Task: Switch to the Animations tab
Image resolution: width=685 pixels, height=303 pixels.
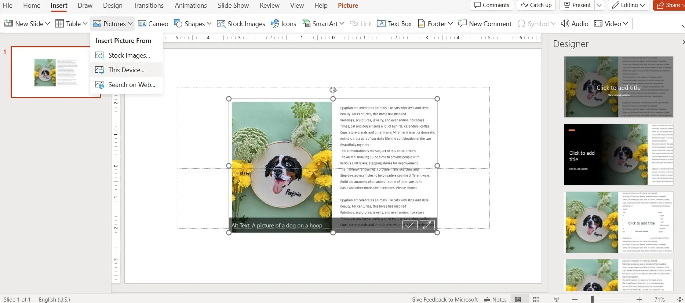Action: 191,6
